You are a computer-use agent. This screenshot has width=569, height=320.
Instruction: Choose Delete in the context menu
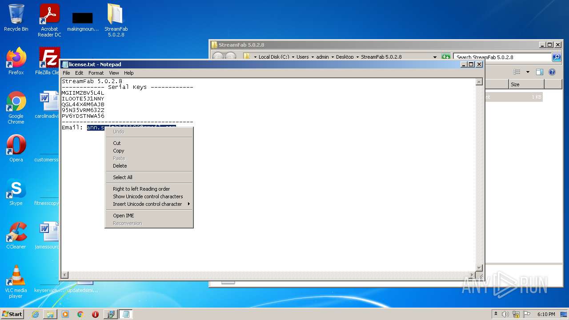pos(149,166)
